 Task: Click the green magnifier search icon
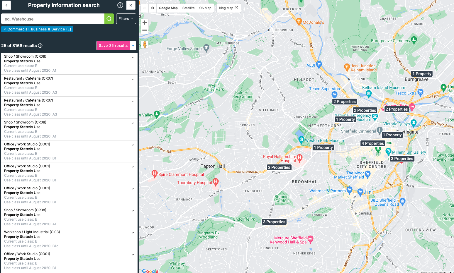[109, 19]
